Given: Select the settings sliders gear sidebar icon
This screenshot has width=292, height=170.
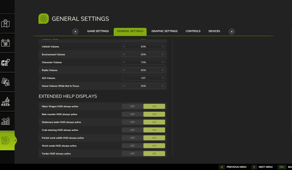Looking at the screenshot, I should coord(5,141).
